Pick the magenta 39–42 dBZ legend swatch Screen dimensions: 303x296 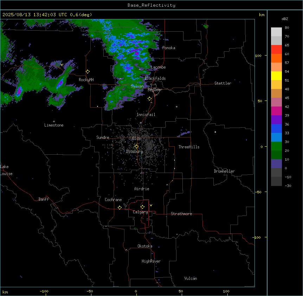tap(276, 111)
